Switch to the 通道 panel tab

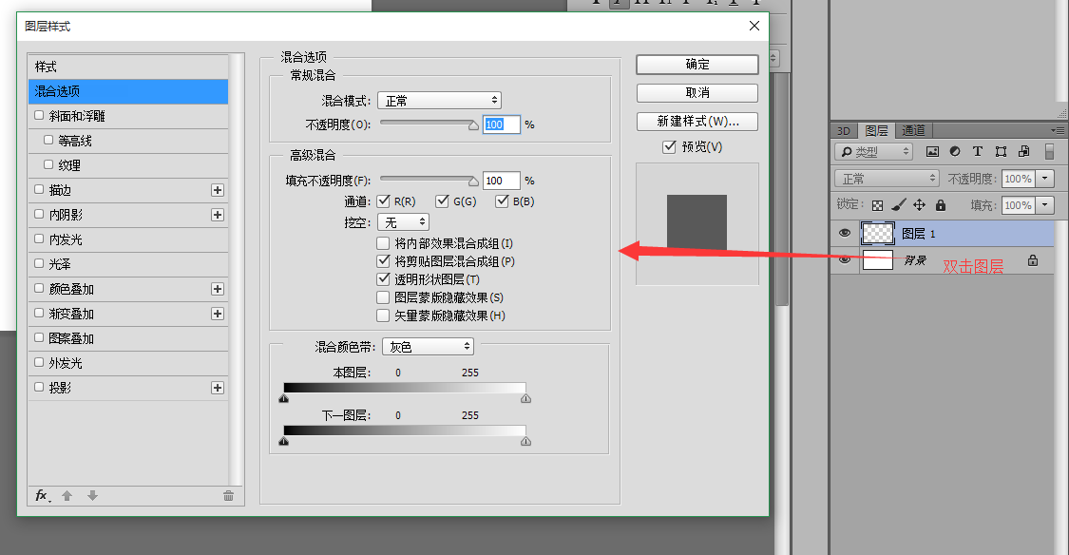pyautogui.click(x=913, y=130)
